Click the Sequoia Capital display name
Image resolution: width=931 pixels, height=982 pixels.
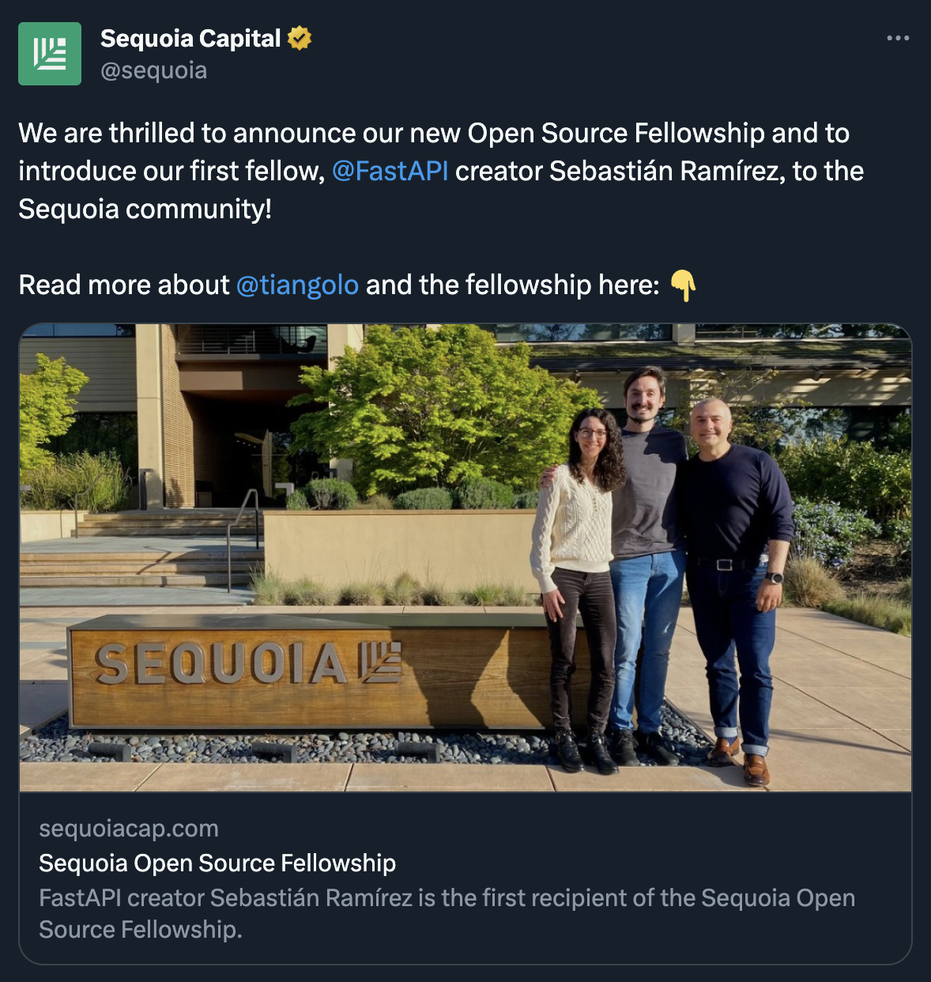[x=190, y=38]
